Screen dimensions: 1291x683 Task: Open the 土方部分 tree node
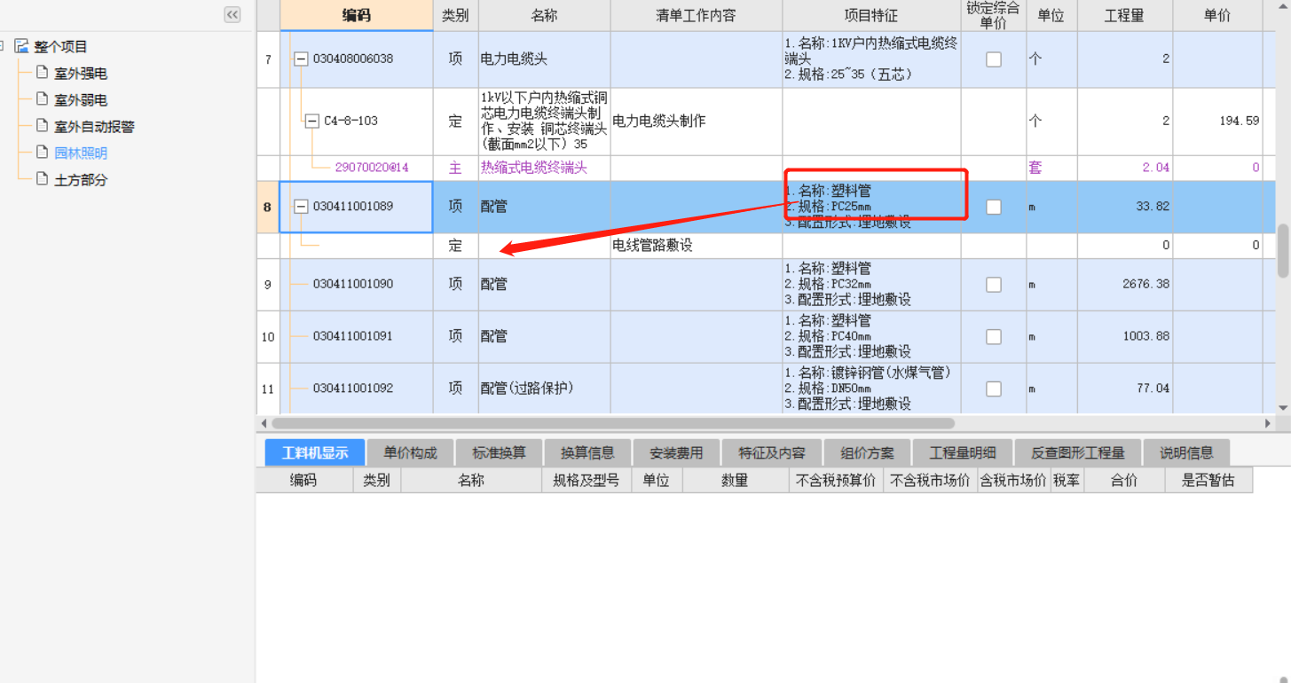click(x=81, y=180)
